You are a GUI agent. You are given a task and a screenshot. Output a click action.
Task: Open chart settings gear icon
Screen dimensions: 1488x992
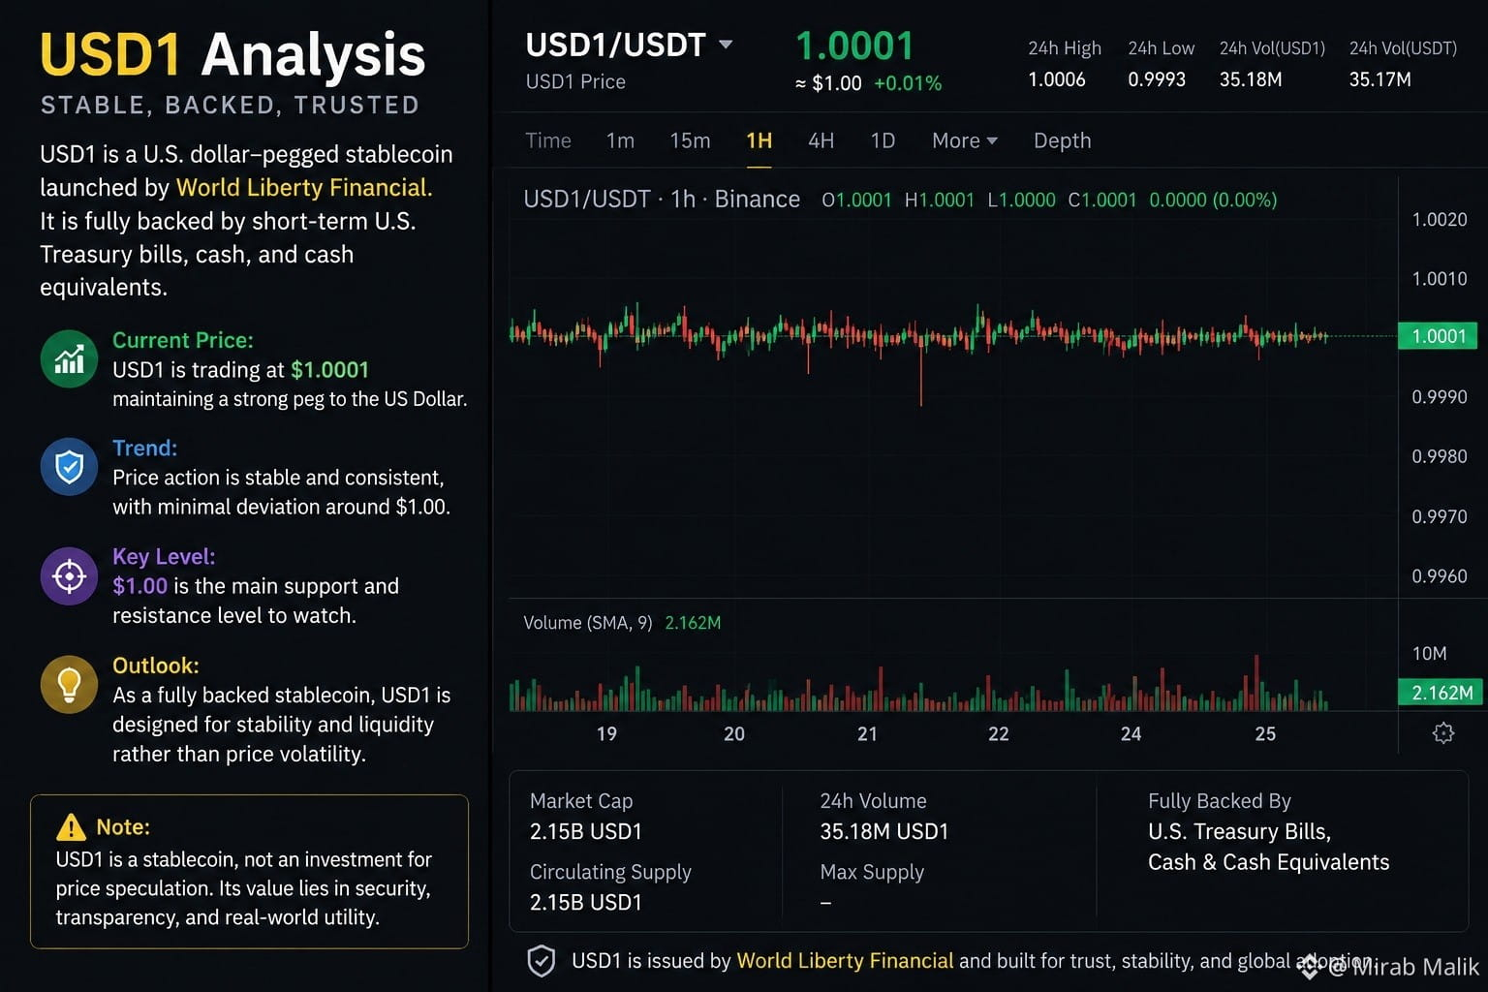click(1443, 733)
